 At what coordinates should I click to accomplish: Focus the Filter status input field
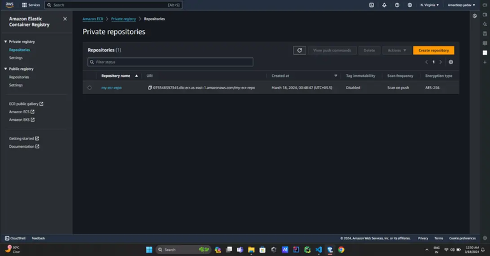[170, 62]
